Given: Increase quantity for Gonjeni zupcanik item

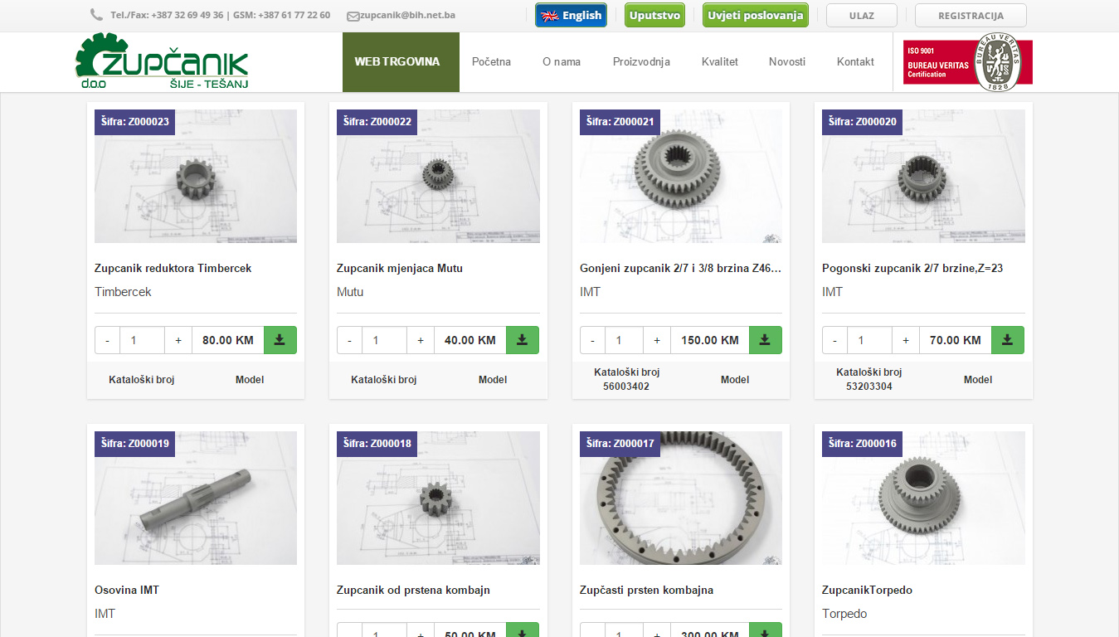Looking at the screenshot, I should 657,340.
